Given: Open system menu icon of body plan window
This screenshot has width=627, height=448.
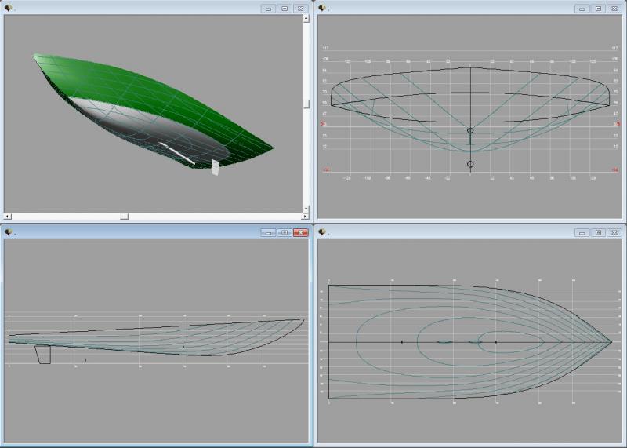Looking at the screenshot, I should point(321,8).
